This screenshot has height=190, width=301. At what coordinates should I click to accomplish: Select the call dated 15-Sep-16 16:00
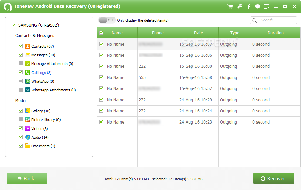[x=199, y=66]
